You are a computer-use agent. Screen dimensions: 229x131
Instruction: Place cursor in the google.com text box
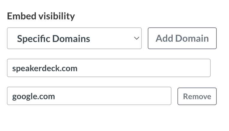(x=89, y=96)
